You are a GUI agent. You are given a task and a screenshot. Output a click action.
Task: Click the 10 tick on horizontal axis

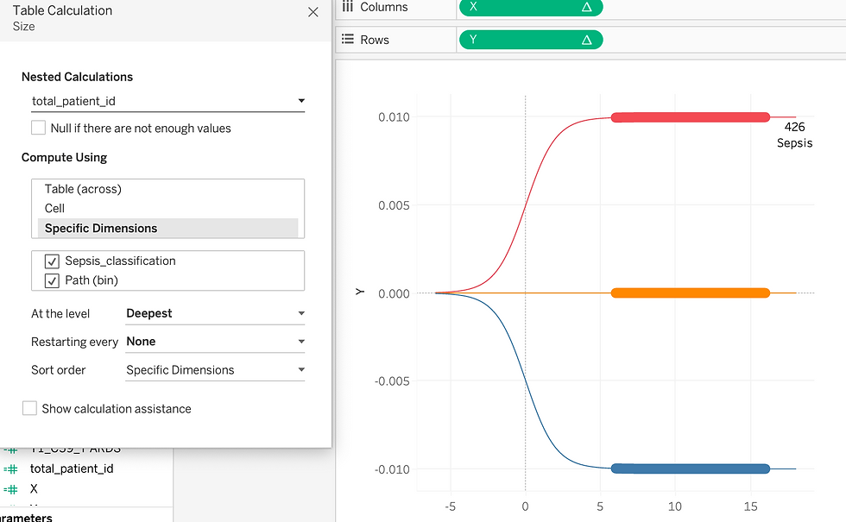pyautogui.click(x=675, y=506)
